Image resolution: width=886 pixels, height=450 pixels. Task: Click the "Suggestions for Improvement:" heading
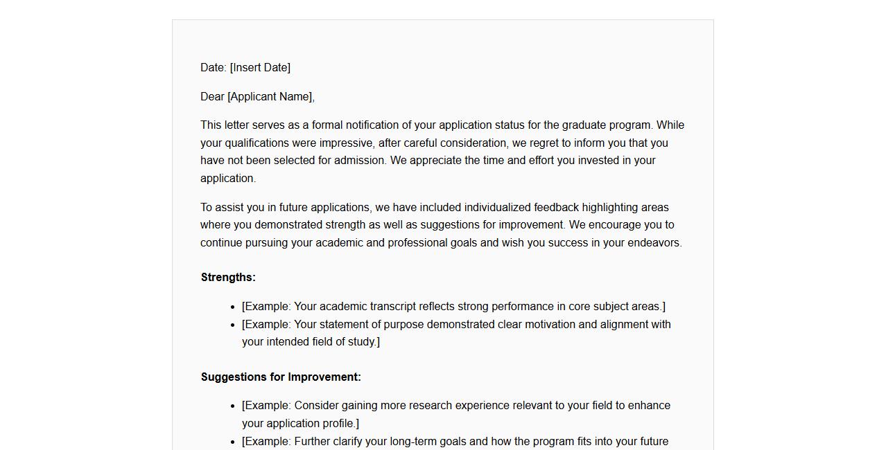click(x=281, y=377)
